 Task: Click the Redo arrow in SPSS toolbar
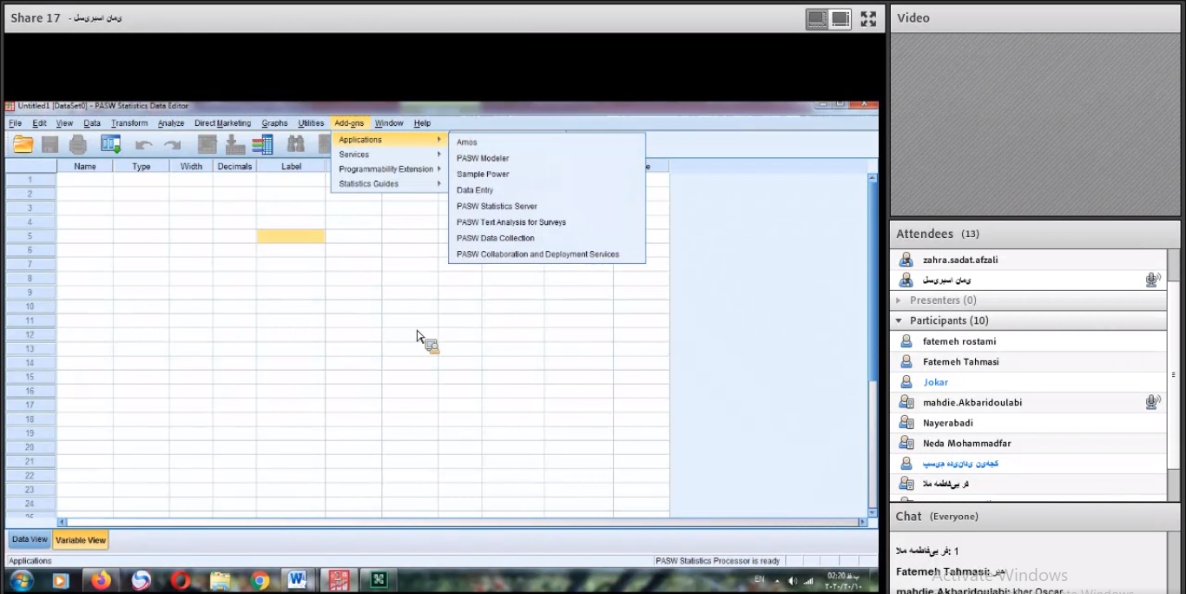point(172,145)
